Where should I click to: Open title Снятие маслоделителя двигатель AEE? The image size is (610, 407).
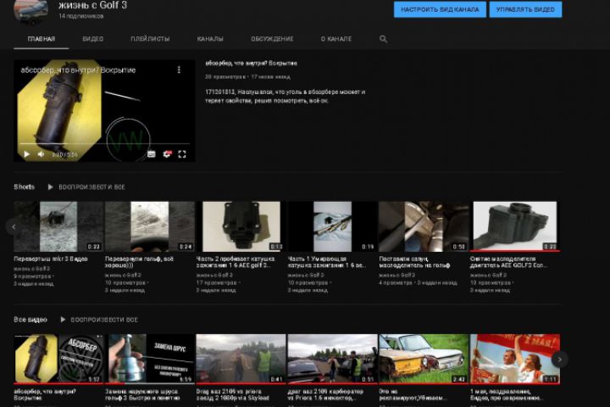pyautogui.click(x=508, y=262)
